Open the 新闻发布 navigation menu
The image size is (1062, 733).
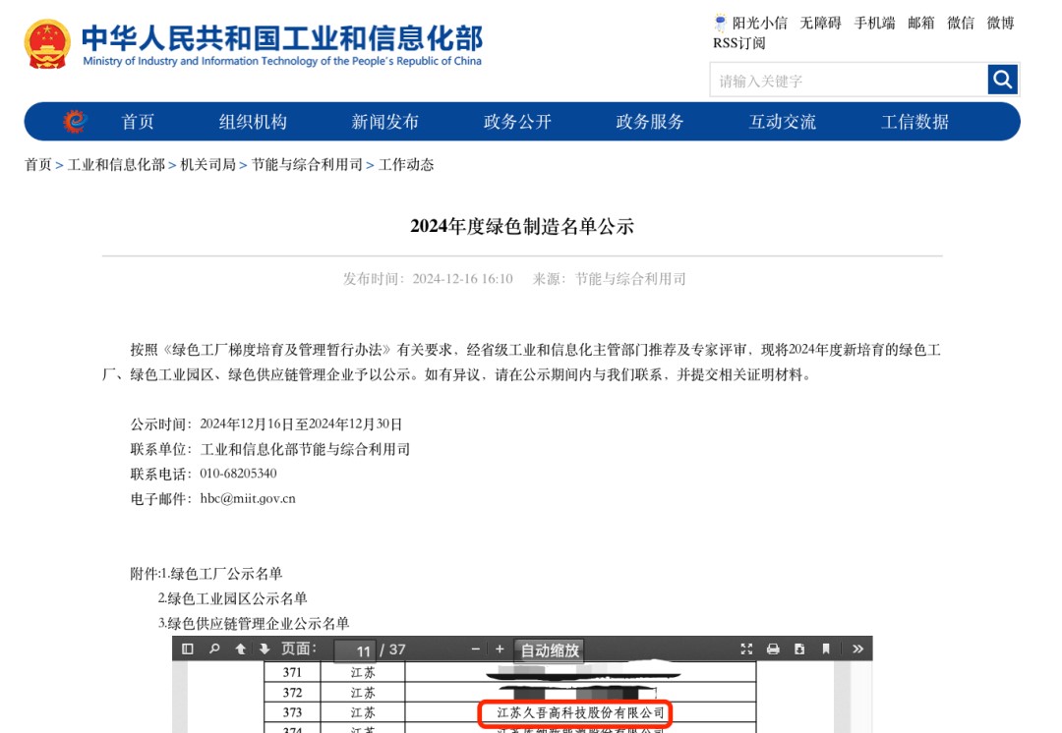click(385, 122)
